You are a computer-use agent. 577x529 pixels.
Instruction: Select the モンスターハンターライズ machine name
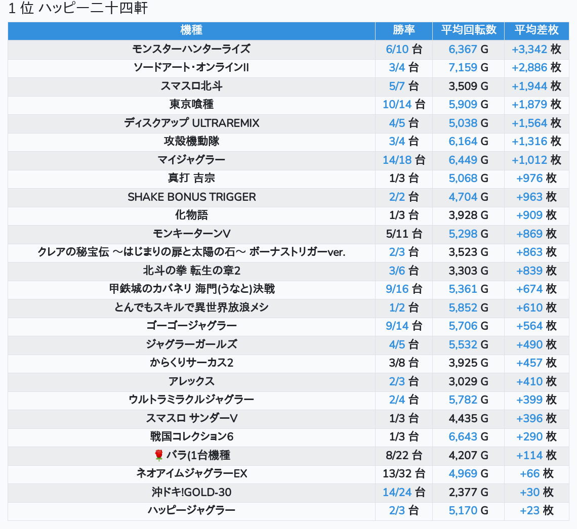191,49
